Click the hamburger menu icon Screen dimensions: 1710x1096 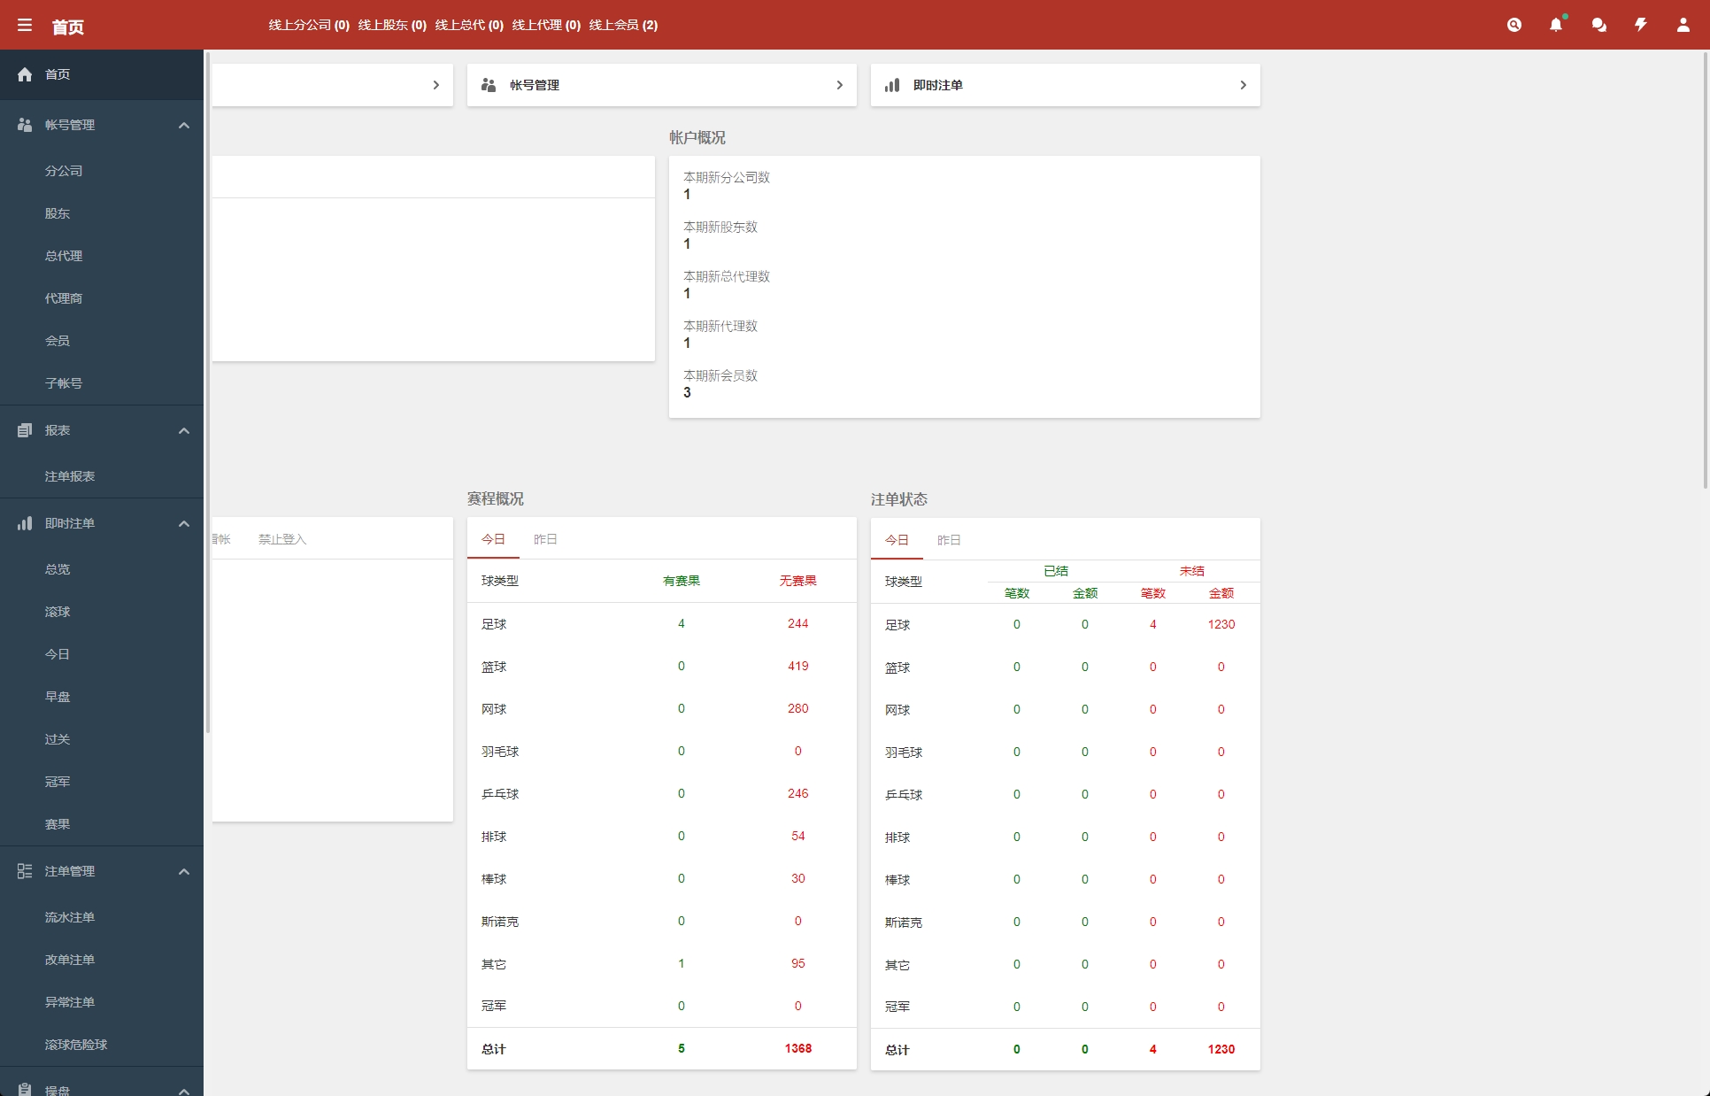coord(25,26)
